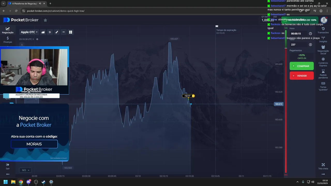Open the indicators settings icon
The image size is (331, 186).
click(50, 32)
